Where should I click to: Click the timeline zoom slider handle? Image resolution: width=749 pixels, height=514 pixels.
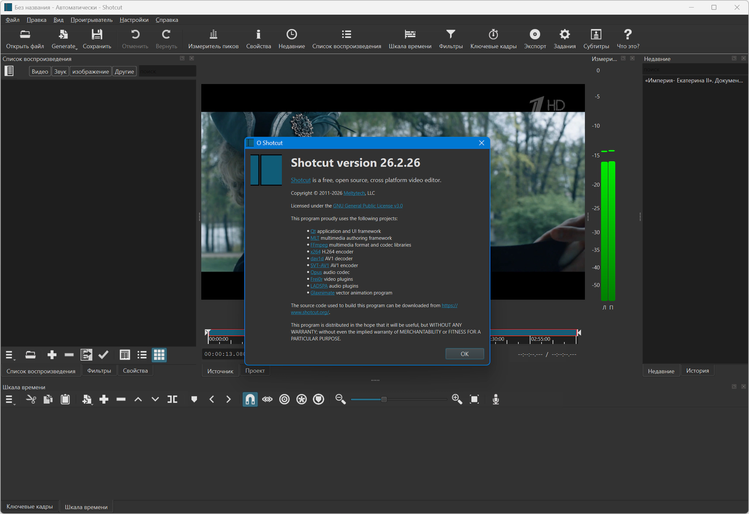[384, 399]
